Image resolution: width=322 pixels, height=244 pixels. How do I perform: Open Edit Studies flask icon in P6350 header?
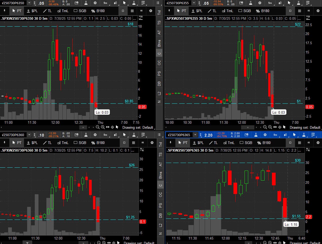pyautogui.click(x=86, y=3)
